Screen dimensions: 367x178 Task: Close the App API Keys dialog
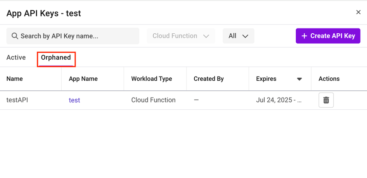pos(358,13)
